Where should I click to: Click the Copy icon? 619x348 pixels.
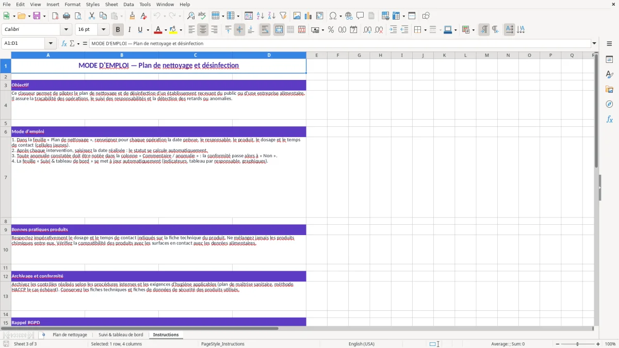pyautogui.click(x=103, y=16)
